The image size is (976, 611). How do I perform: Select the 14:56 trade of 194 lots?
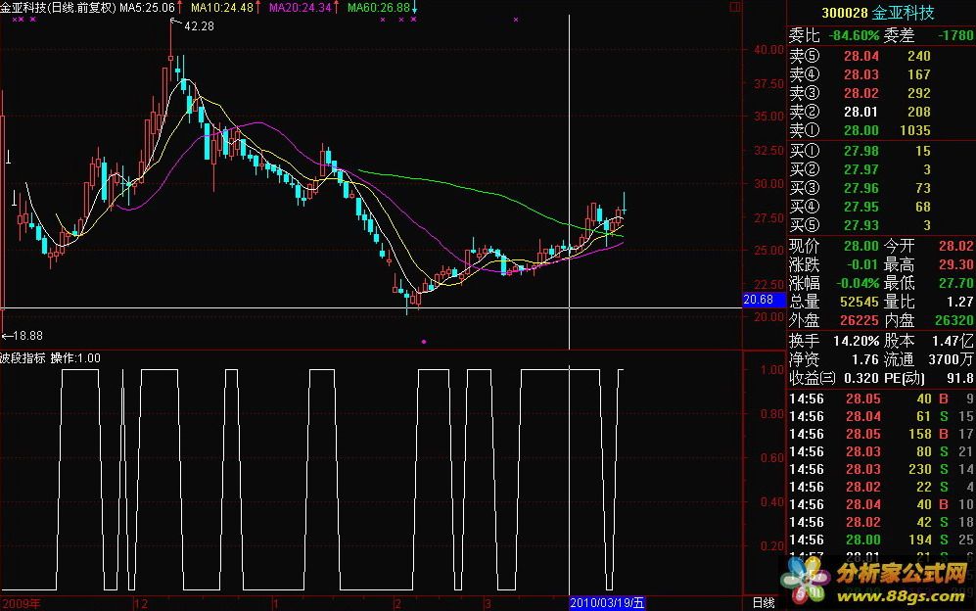point(881,540)
